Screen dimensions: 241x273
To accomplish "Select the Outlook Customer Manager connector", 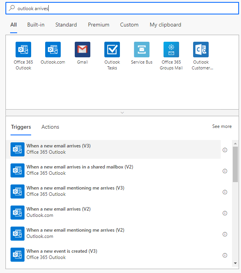I will [x=201, y=50].
